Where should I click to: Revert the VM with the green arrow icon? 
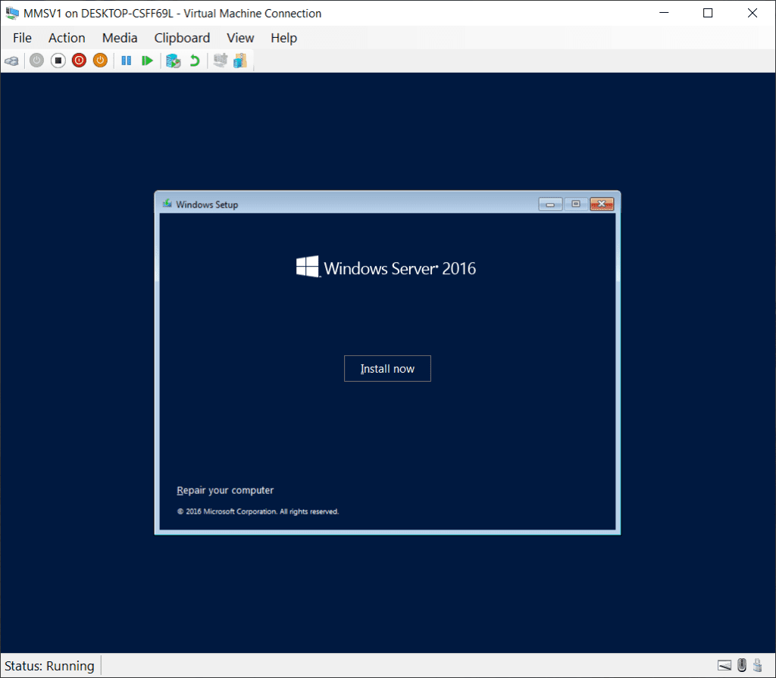[195, 61]
